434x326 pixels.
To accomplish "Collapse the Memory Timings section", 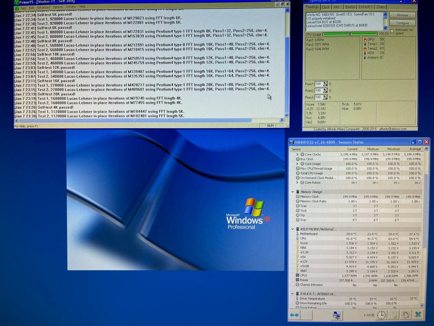I will (293, 192).
